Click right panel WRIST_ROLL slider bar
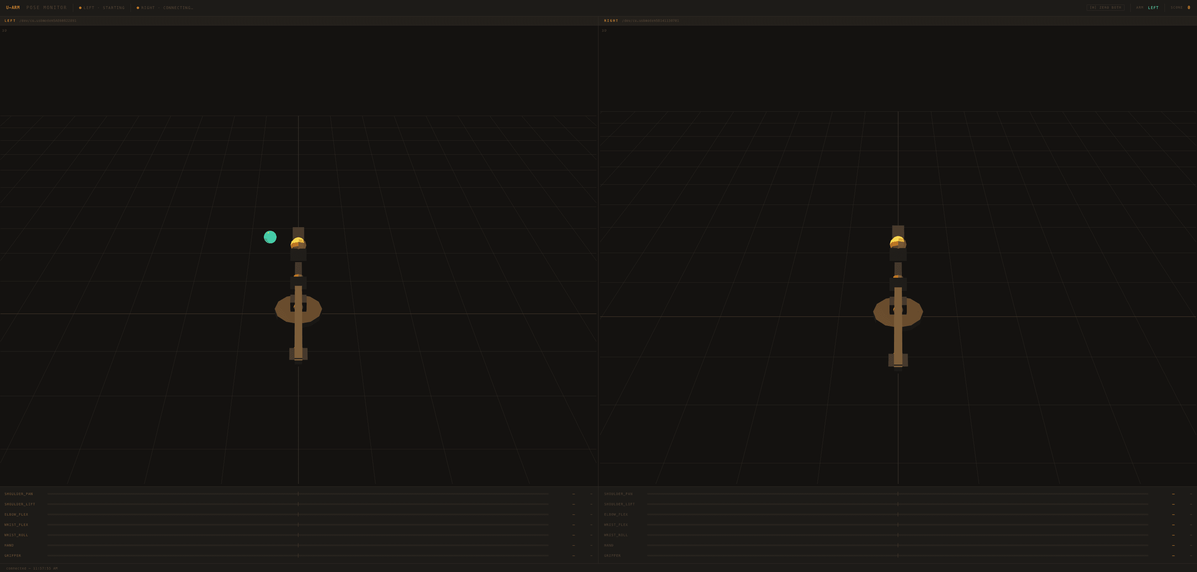This screenshot has width=1197, height=572. click(x=898, y=535)
